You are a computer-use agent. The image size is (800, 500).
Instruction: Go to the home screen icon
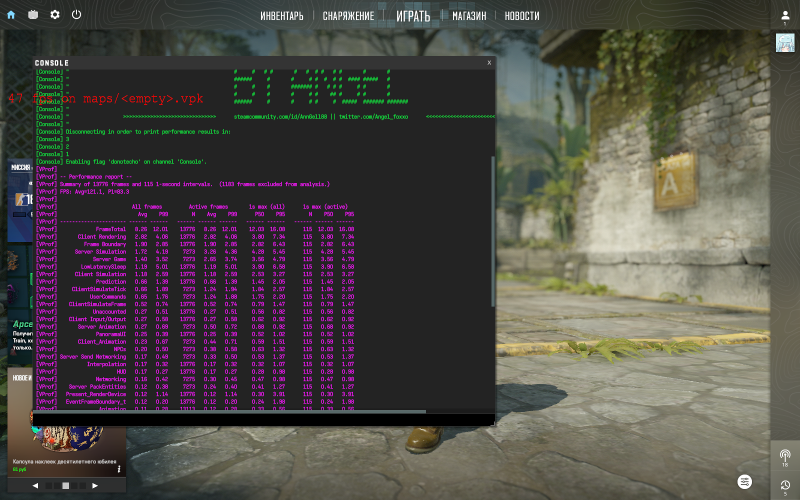[11, 15]
